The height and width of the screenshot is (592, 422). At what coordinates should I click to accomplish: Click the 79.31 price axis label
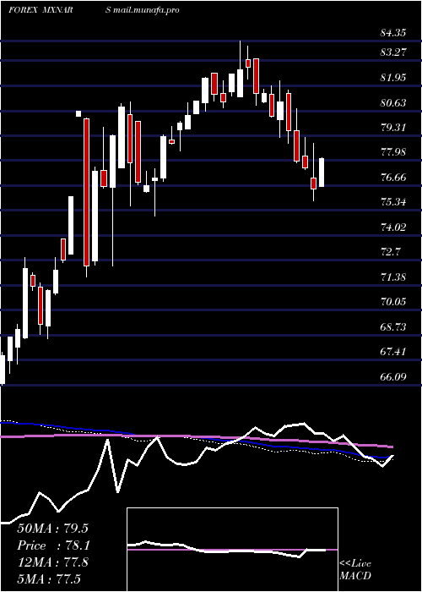click(x=393, y=127)
